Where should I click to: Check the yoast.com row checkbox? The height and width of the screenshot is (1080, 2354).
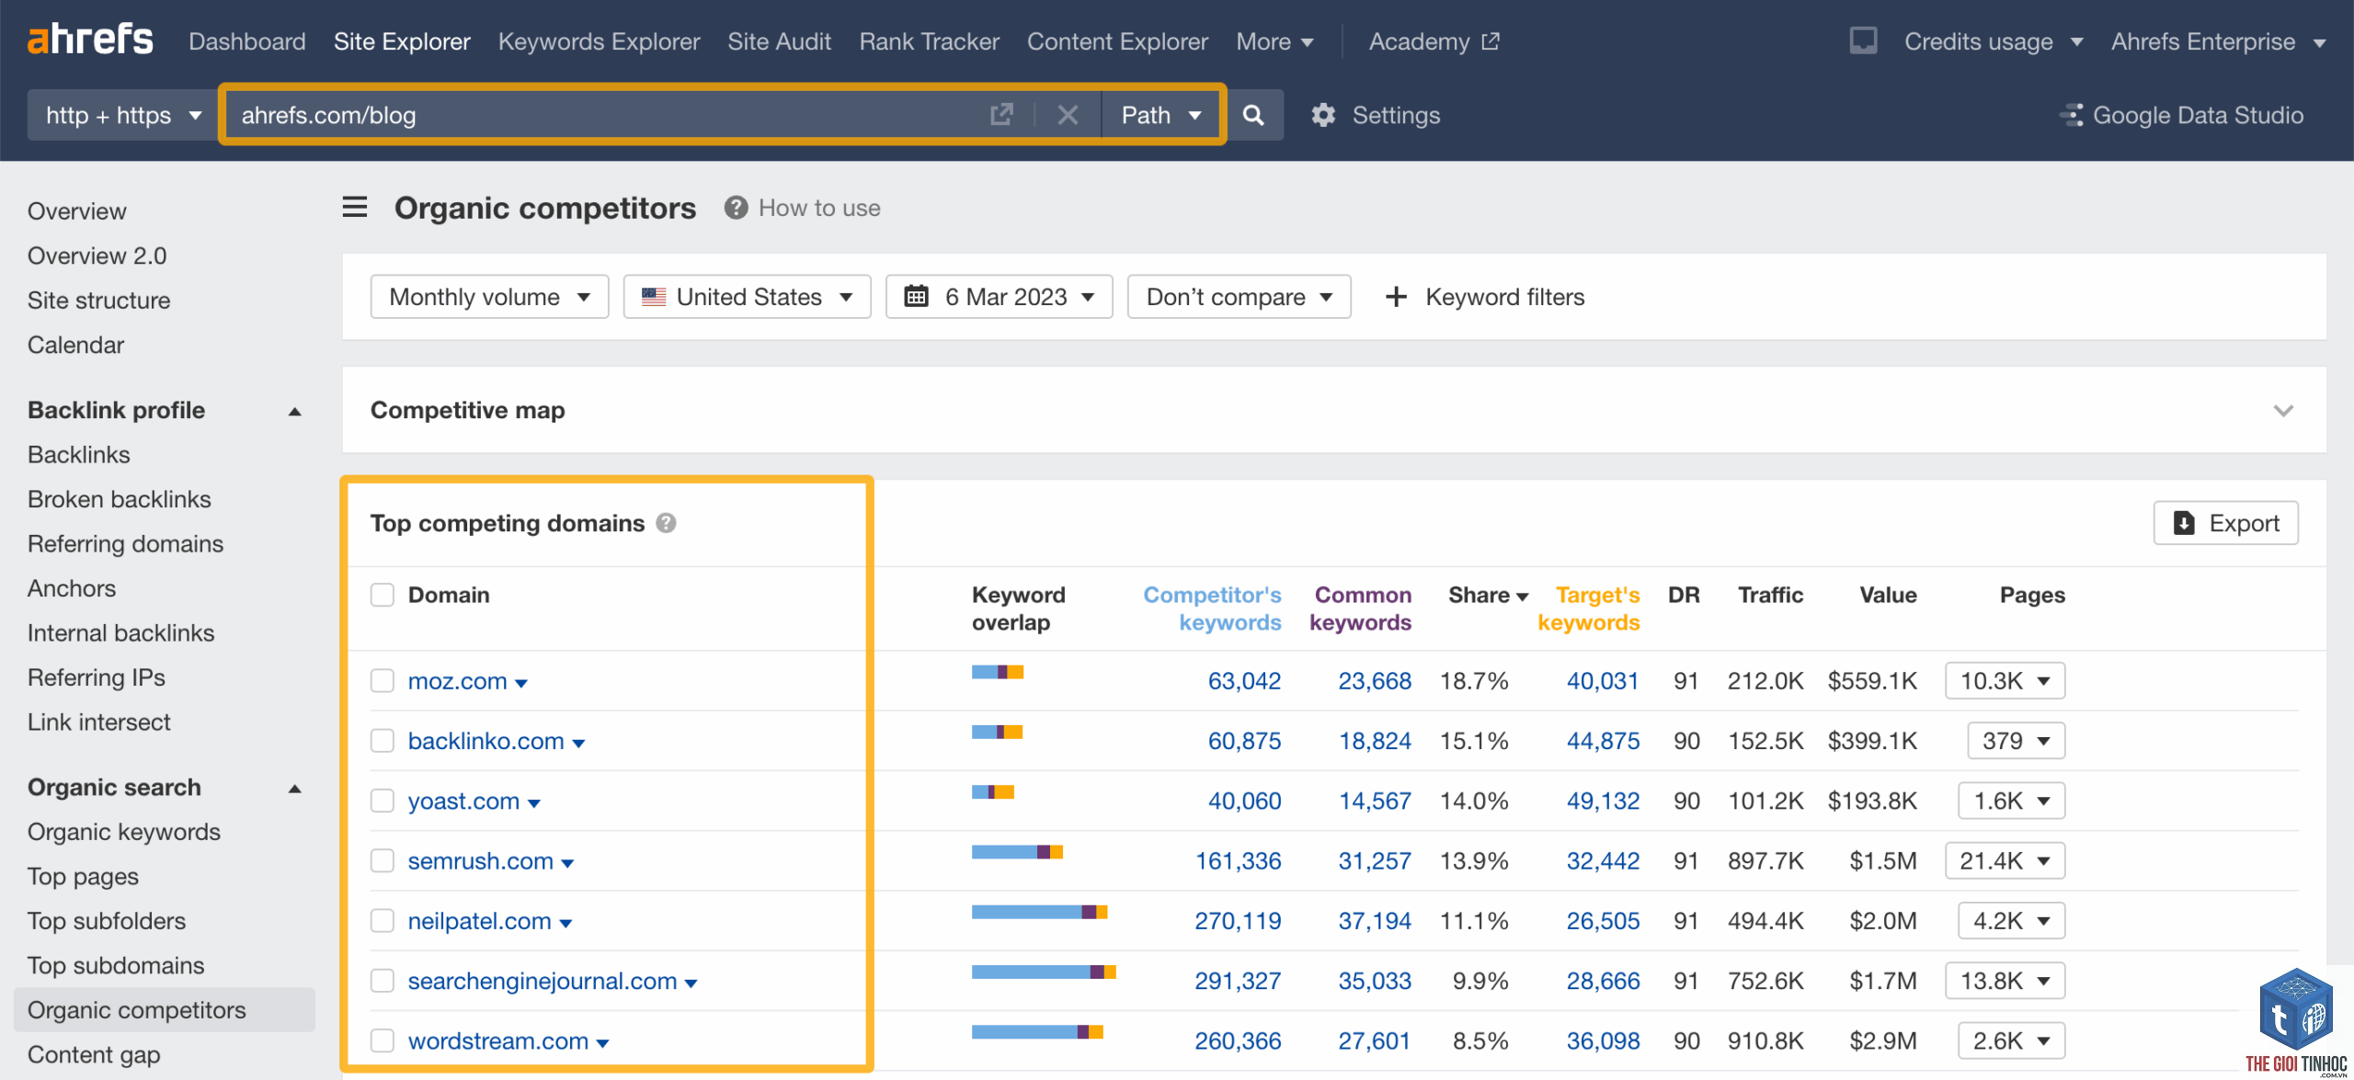383,801
